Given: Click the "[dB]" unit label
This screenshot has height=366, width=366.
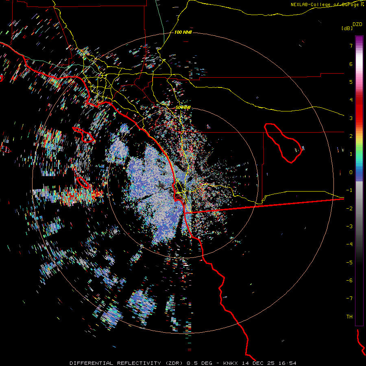Looking at the screenshot, I should pyautogui.click(x=347, y=28).
